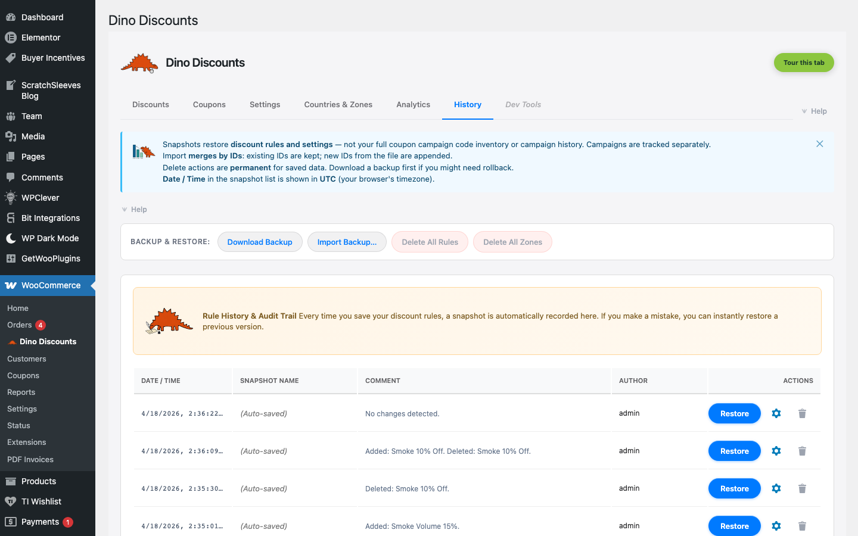Screen dimensions: 858x536
Task: Open gear for 'Deleted: Smoke 10% Off' snapshot
Action: (776, 488)
